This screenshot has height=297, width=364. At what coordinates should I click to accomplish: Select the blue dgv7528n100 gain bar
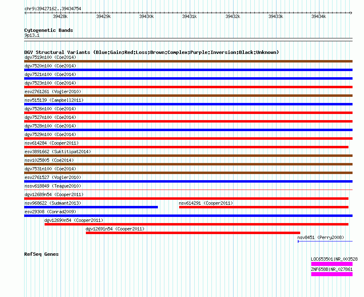click(x=188, y=130)
